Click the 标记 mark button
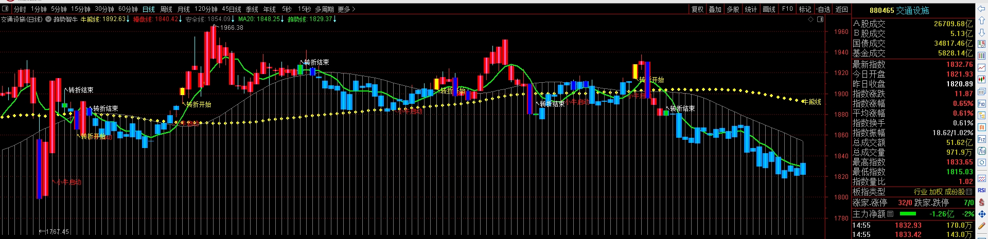This screenshot has height=239, width=988. point(805,9)
